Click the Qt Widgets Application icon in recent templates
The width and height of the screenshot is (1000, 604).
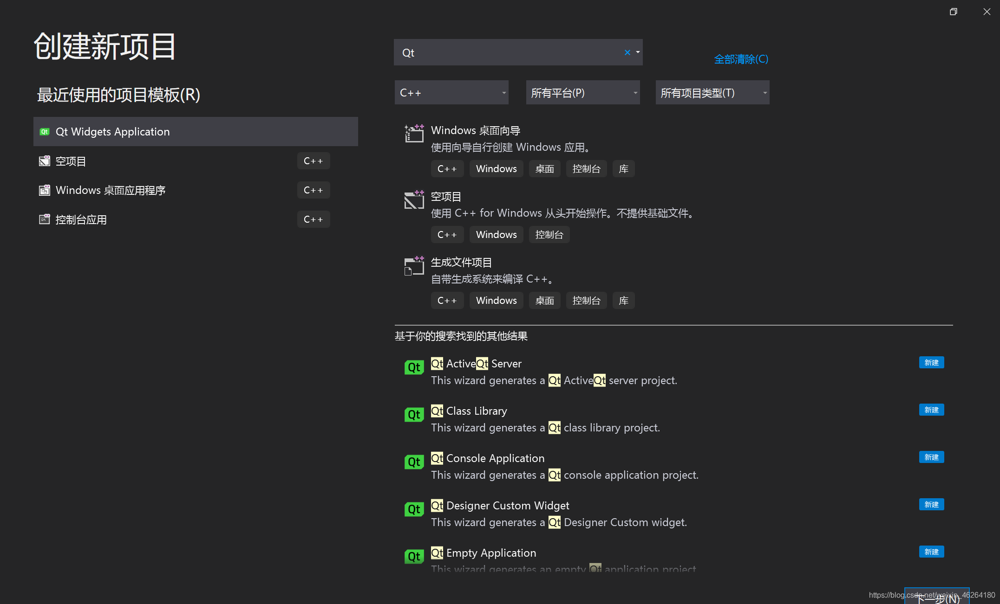coord(45,132)
